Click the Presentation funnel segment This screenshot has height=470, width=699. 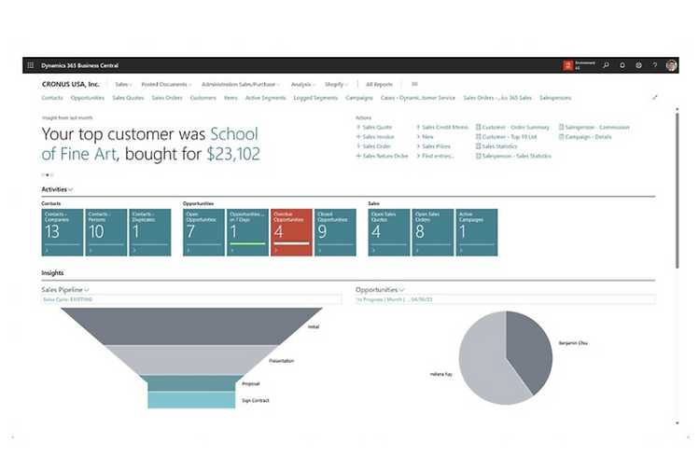[x=191, y=360]
